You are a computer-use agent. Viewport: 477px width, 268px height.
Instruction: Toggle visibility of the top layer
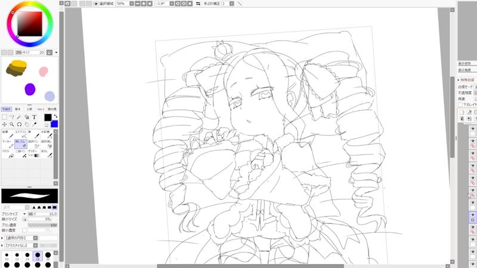[x=473, y=129]
